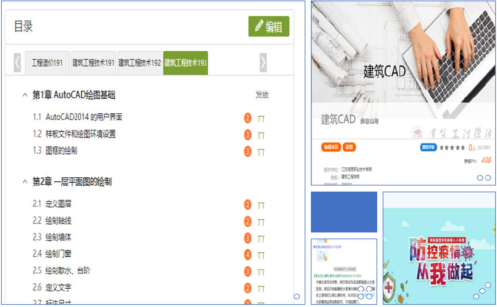Click the green release icon for 2.6 定义文字

click(261, 289)
